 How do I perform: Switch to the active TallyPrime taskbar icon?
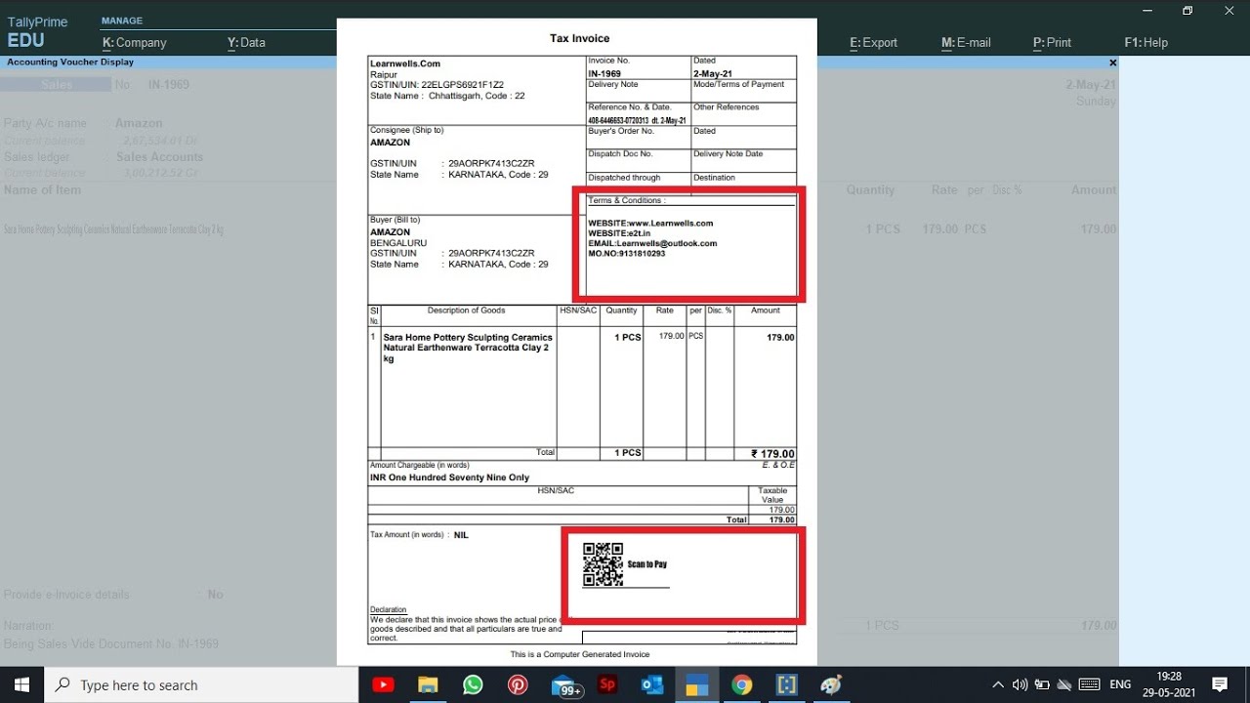click(x=696, y=684)
